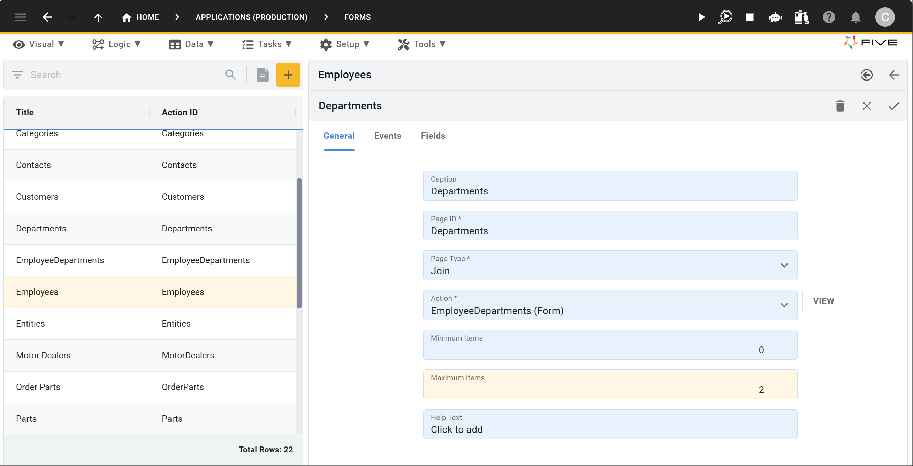Click the filter icon beside Search
Viewport: 913px width, 466px height.
click(17, 75)
